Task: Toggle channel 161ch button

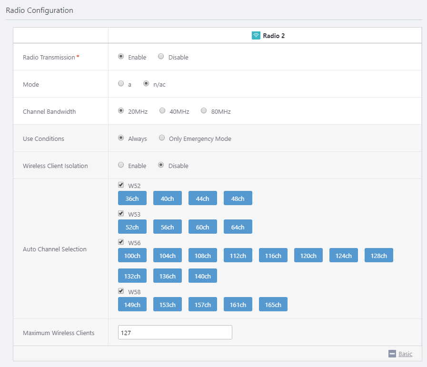Action: click(238, 304)
